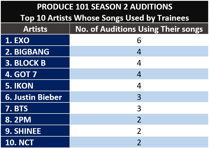Click the '9. SHINEE' artist cell
209x148 pixels.
point(35,131)
